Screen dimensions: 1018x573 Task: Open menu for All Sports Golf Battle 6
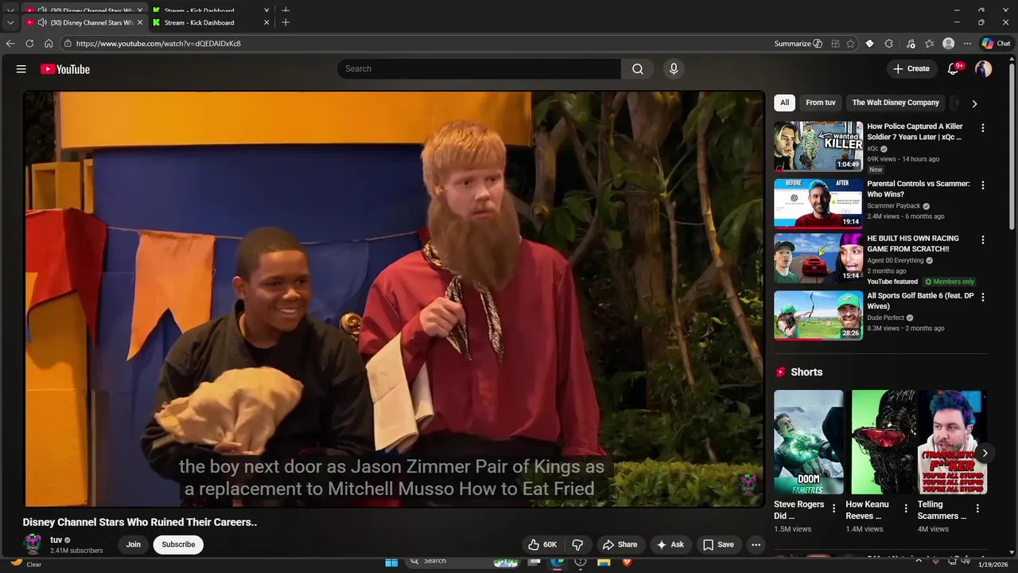983,297
